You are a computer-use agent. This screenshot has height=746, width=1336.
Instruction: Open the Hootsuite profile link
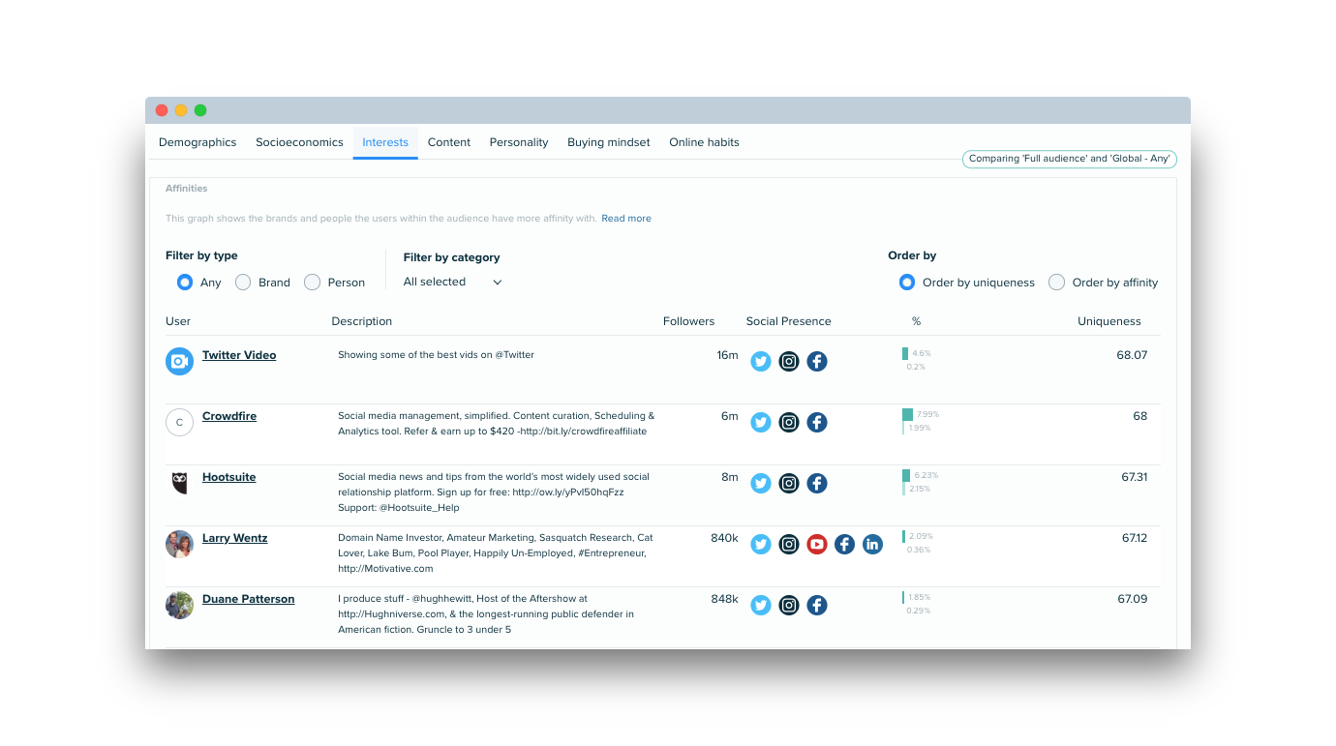tap(229, 477)
